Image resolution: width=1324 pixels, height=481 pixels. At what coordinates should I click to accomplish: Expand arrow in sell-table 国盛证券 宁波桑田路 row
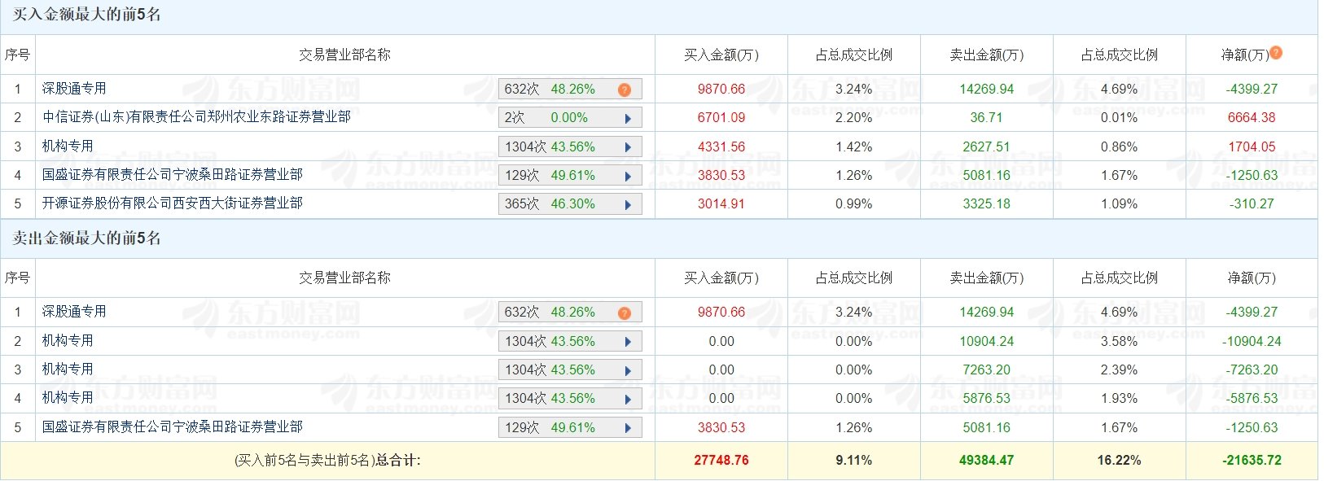click(628, 428)
